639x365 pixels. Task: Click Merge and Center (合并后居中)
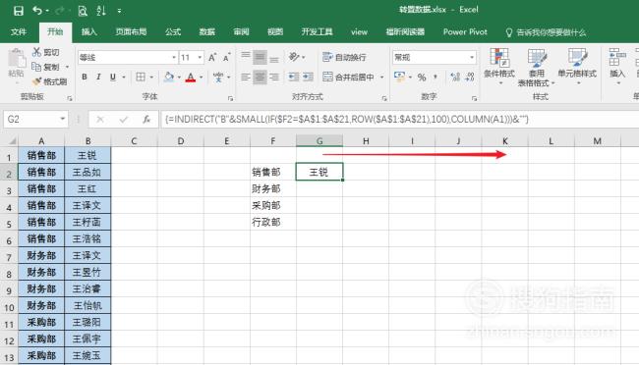[348, 77]
